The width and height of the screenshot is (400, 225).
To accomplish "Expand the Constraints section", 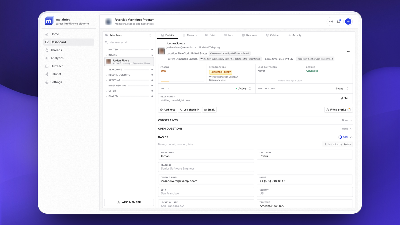I will [255, 120].
